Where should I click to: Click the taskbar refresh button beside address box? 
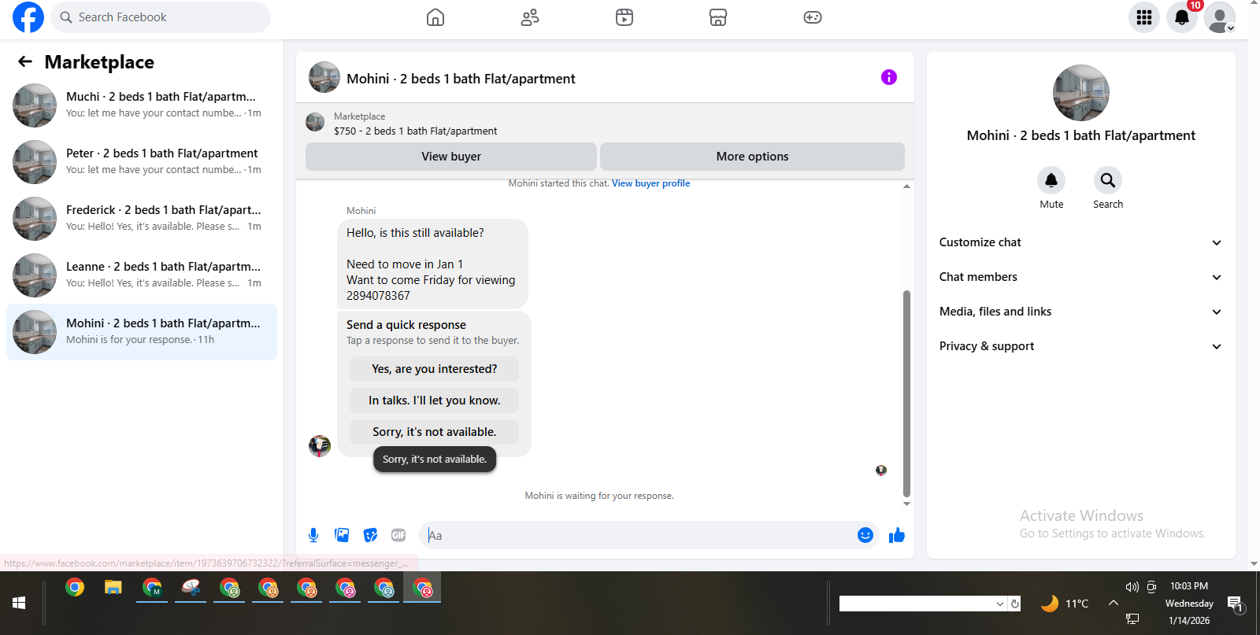coord(1015,604)
